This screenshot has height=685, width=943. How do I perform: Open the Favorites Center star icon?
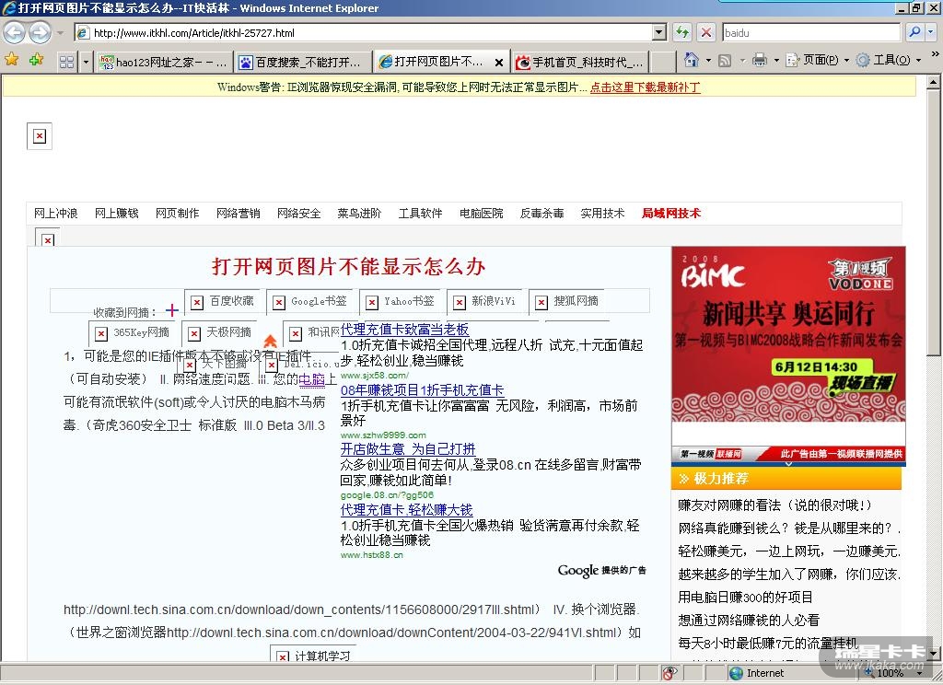point(11,60)
